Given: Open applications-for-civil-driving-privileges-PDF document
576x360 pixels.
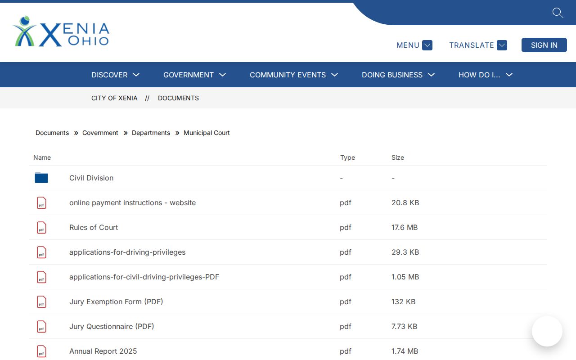Looking at the screenshot, I should click(x=144, y=277).
